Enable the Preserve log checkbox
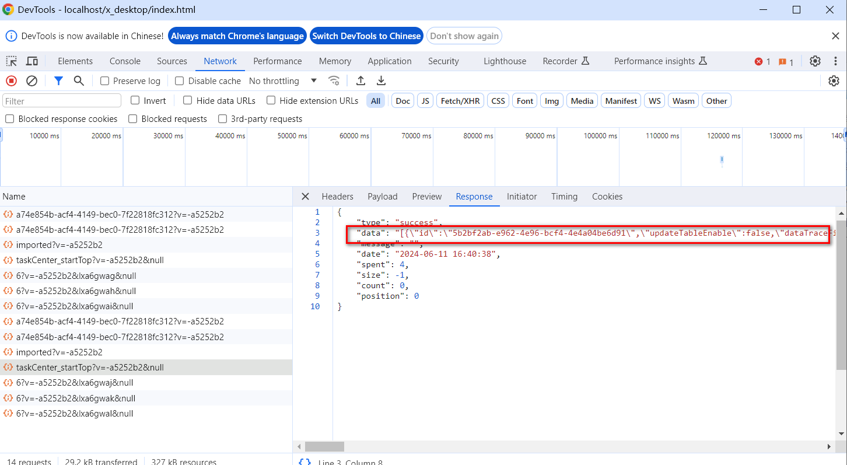847x465 pixels. [105, 81]
